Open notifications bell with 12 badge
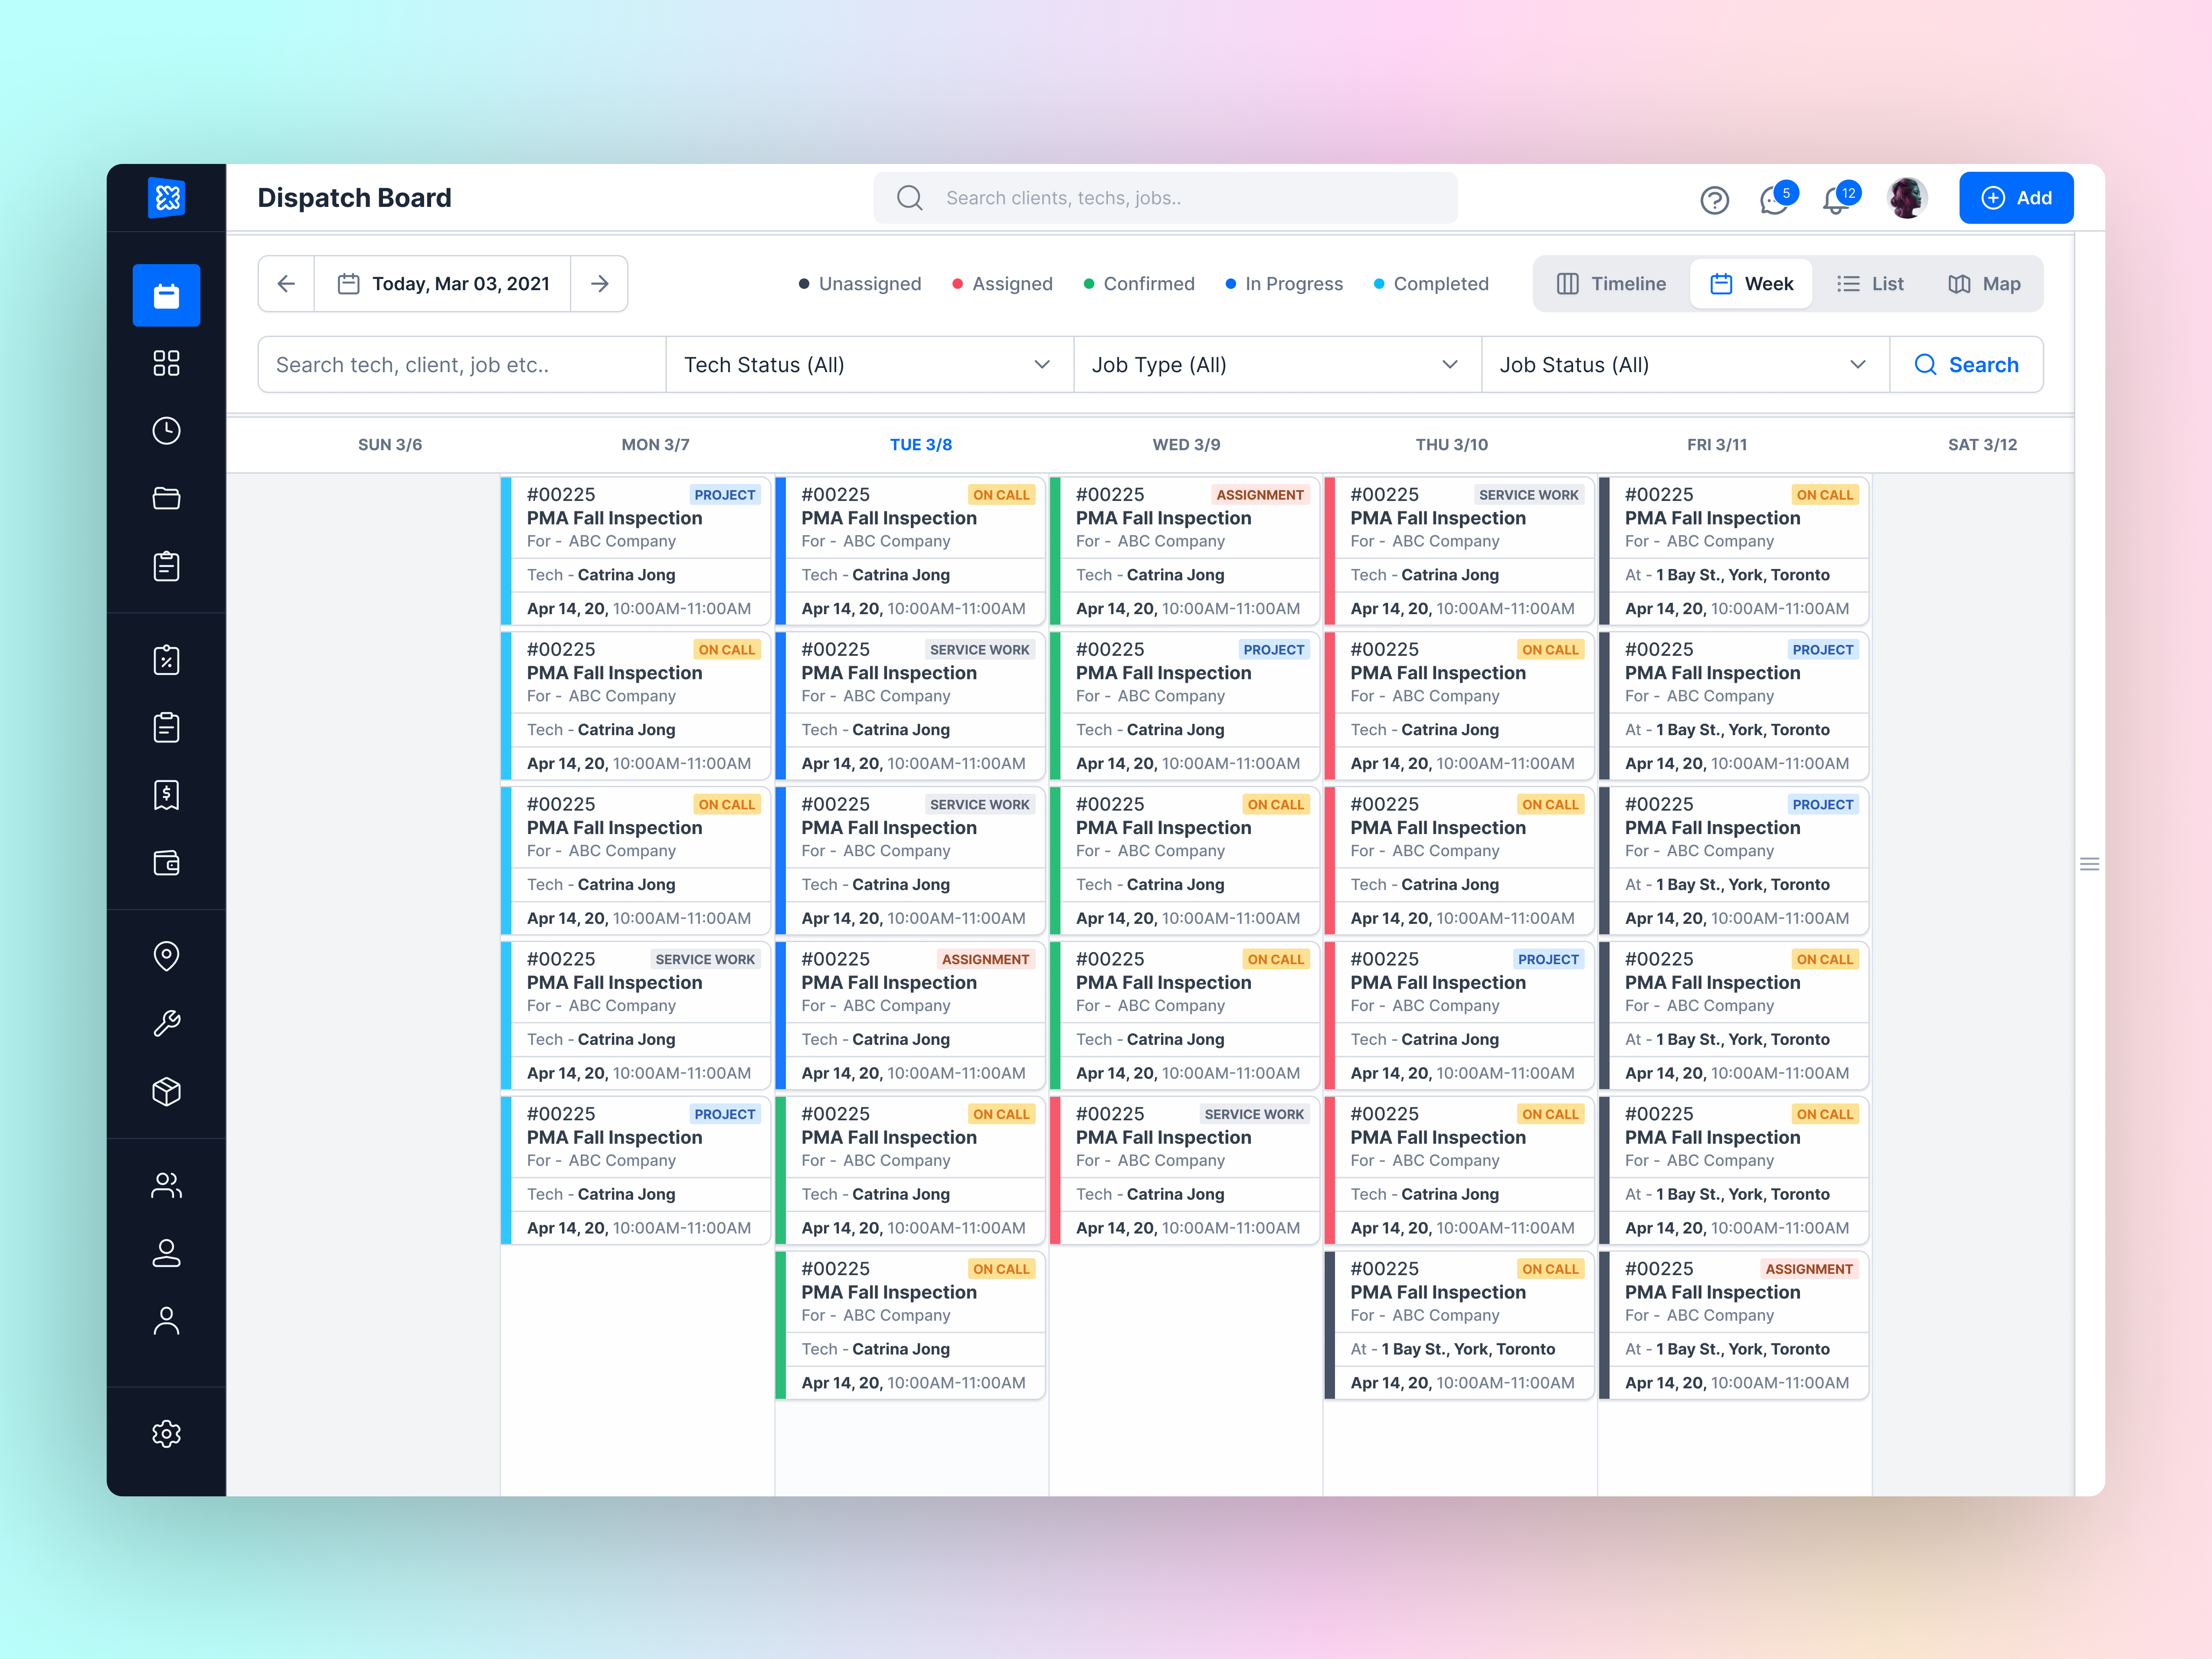Image resolution: width=2212 pixels, height=1659 pixels. pyautogui.click(x=1836, y=200)
